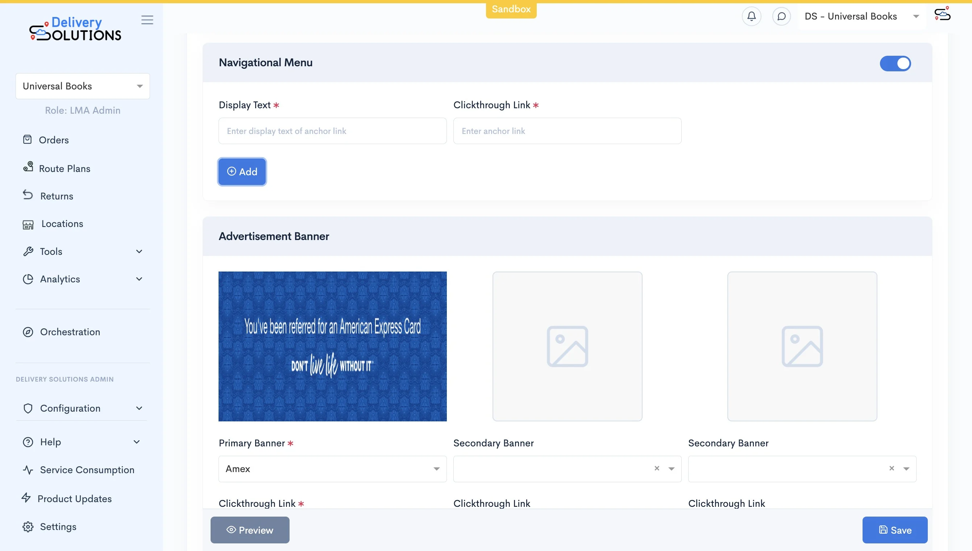Open Settings in sidebar

(58, 527)
